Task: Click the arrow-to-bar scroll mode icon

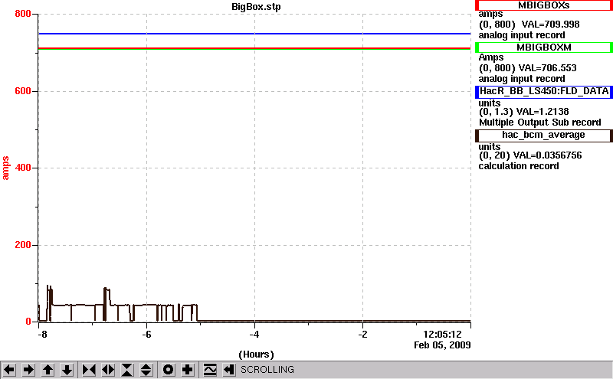Action: point(229,370)
